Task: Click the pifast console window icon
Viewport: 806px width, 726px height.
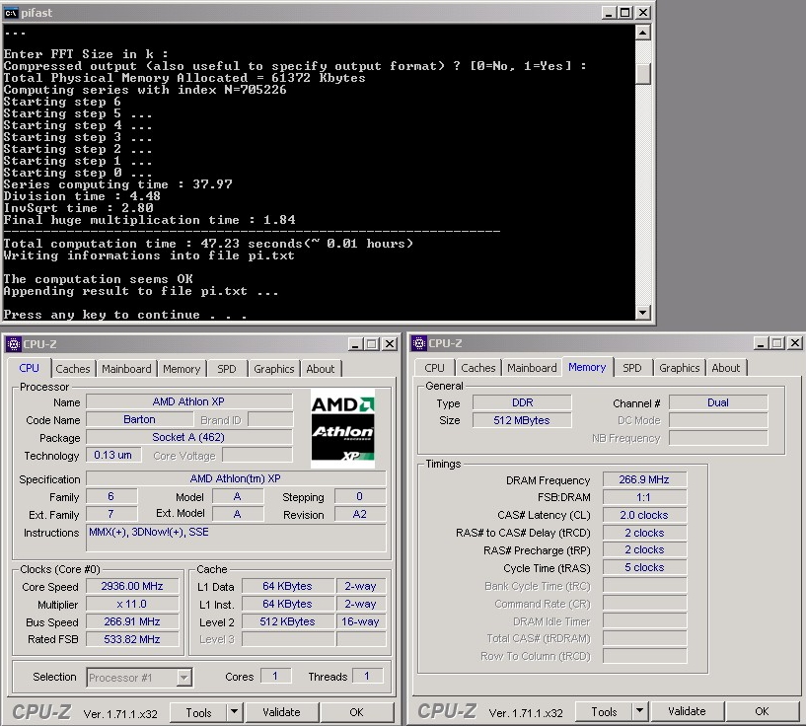Action: [x=10, y=13]
